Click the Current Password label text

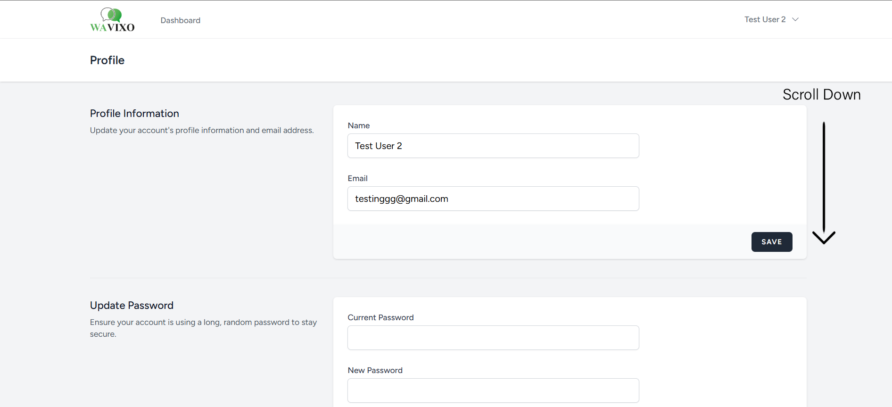pos(380,317)
